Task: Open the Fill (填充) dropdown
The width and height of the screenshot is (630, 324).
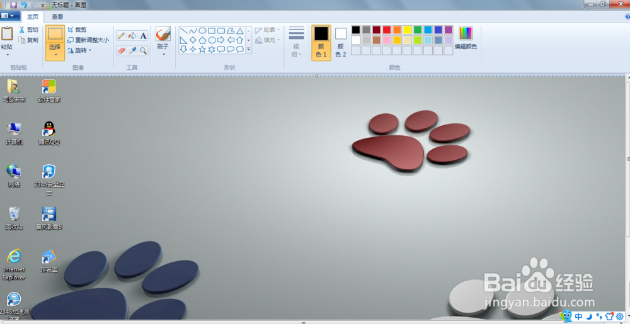Action: pos(268,40)
